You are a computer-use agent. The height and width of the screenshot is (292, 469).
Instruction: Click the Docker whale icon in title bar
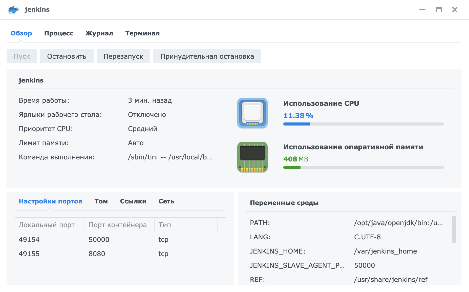coord(13,10)
